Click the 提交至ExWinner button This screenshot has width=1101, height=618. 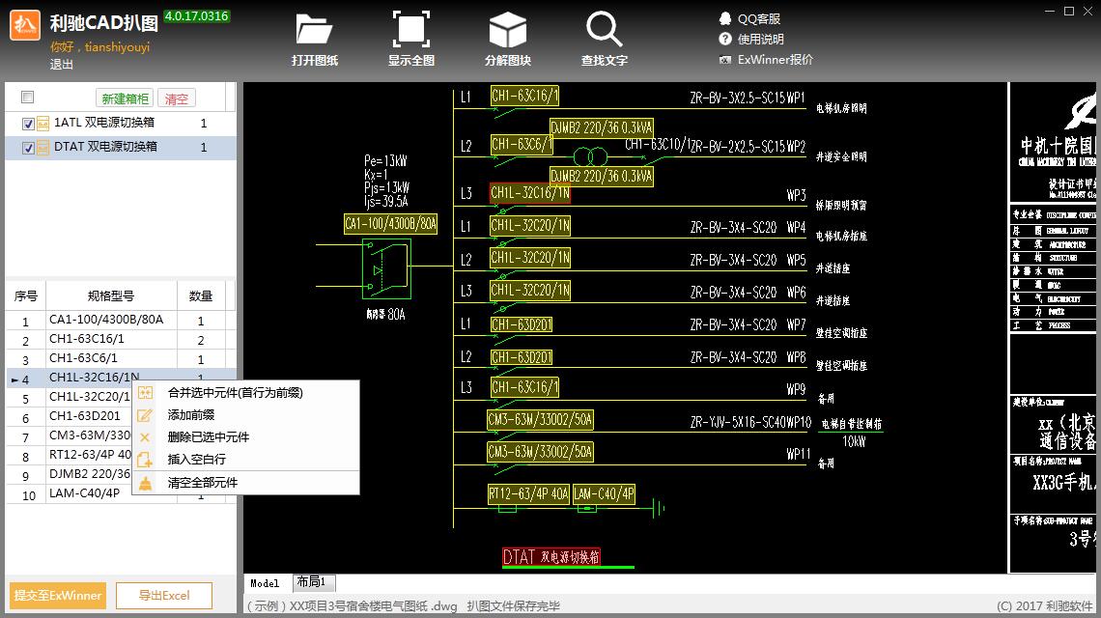point(58,596)
